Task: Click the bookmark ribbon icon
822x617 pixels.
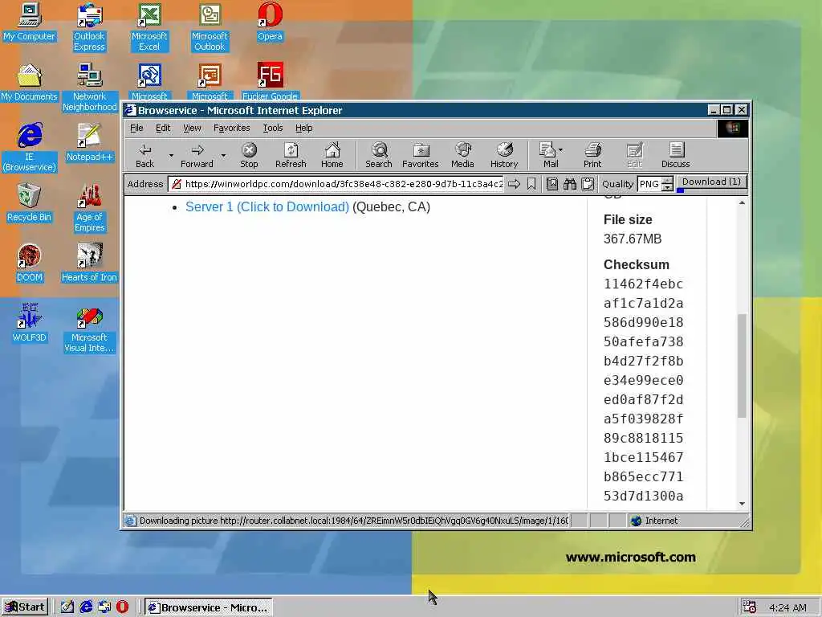Action: tap(531, 184)
